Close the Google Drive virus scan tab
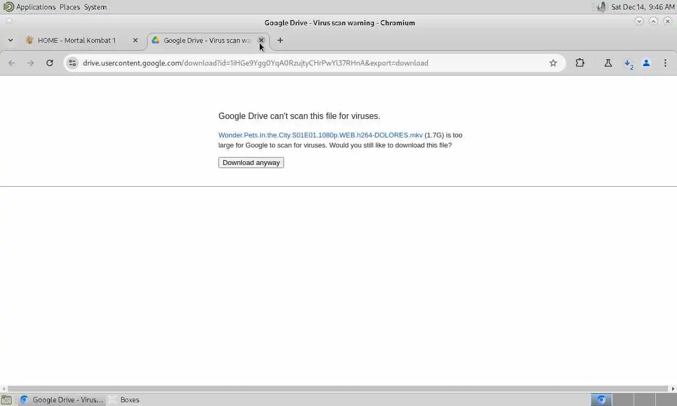677x406 pixels. tap(261, 40)
